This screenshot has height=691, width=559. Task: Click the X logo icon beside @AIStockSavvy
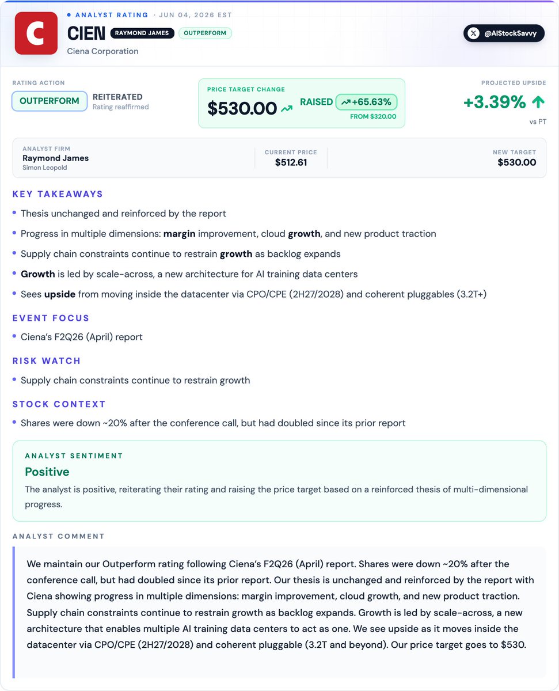pos(473,33)
